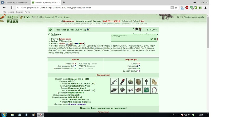
Task: Click the 'Выход' logout link
Action: (x=145, y=24)
